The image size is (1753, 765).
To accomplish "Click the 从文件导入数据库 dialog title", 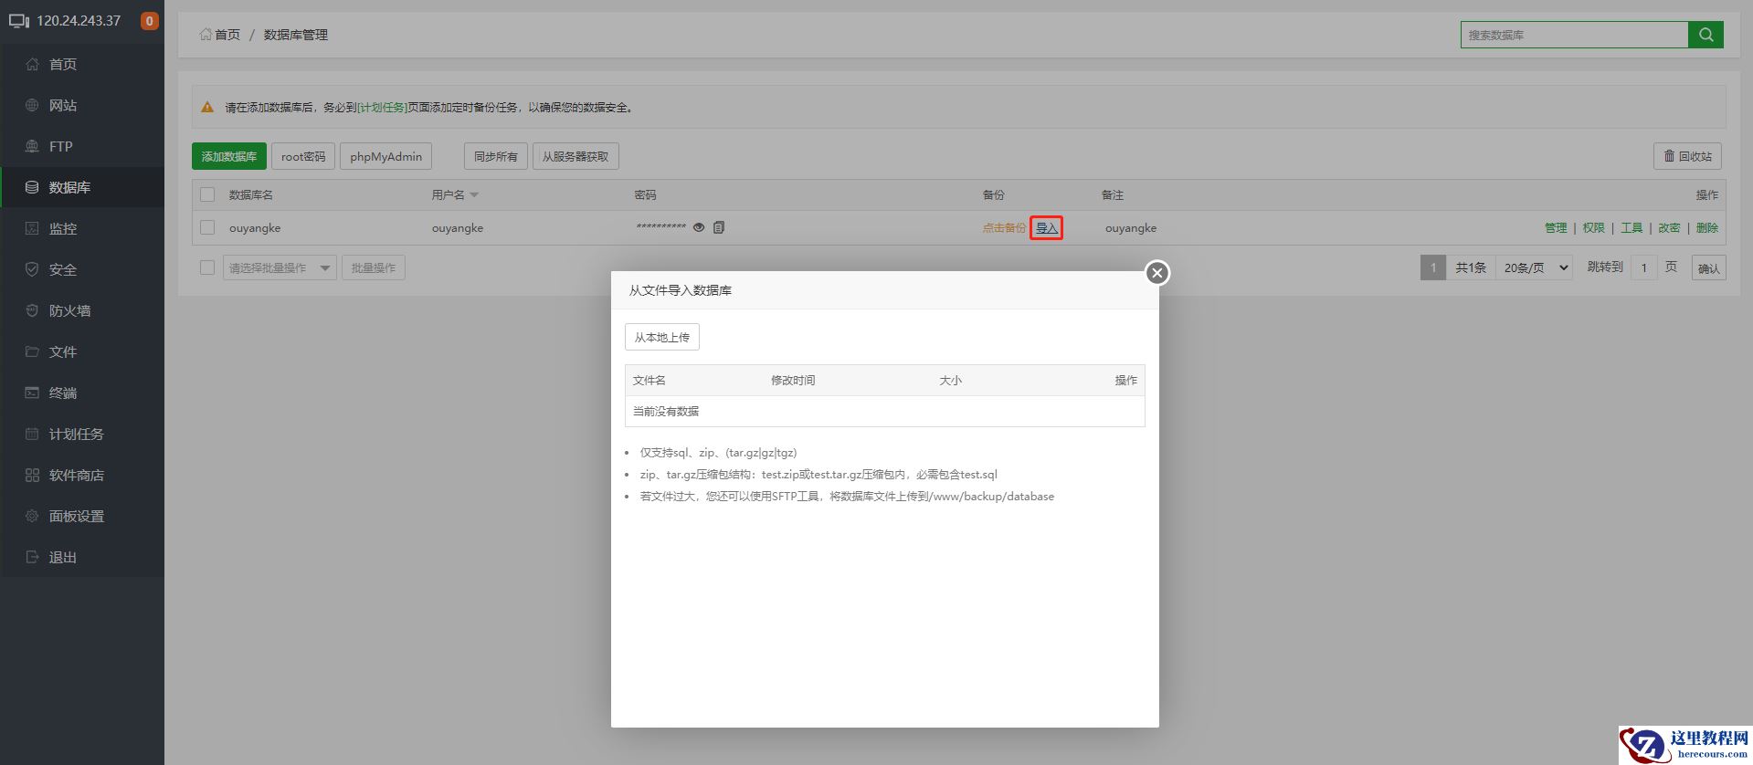I will [681, 290].
